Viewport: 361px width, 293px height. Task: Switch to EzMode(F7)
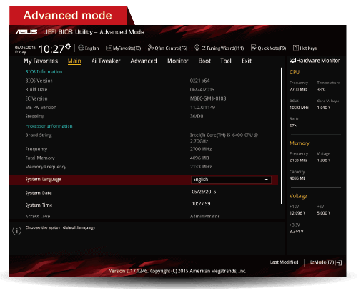[x=326, y=262]
